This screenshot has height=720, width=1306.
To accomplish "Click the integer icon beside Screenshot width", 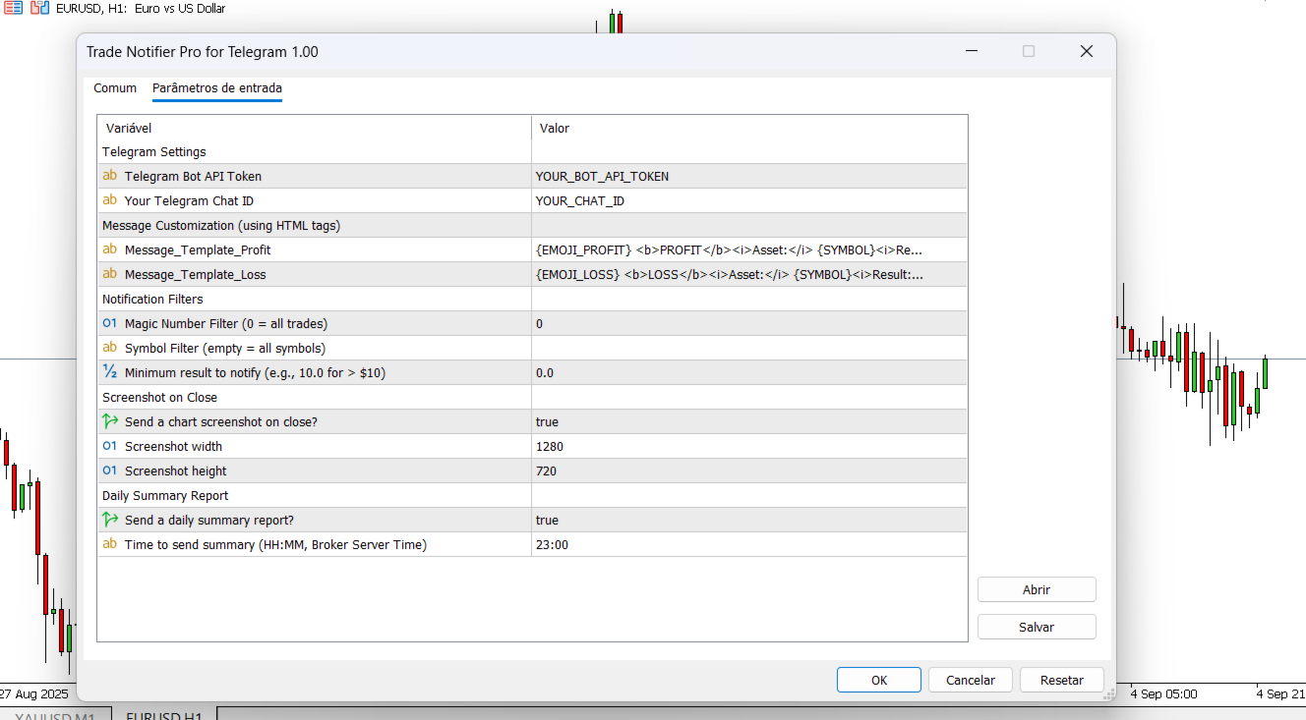I will tap(109, 446).
